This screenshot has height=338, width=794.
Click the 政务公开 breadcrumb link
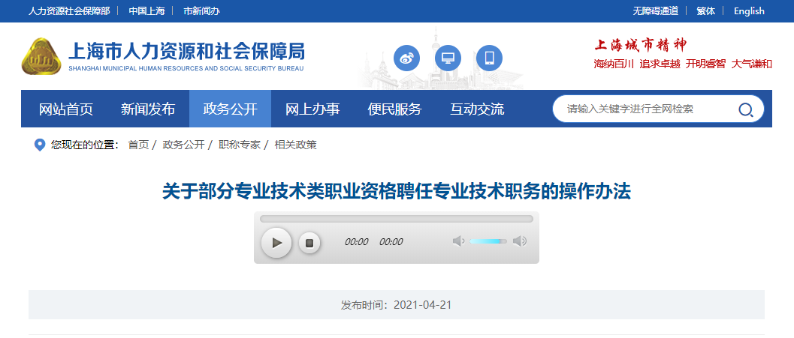pyautogui.click(x=183, y=145)
